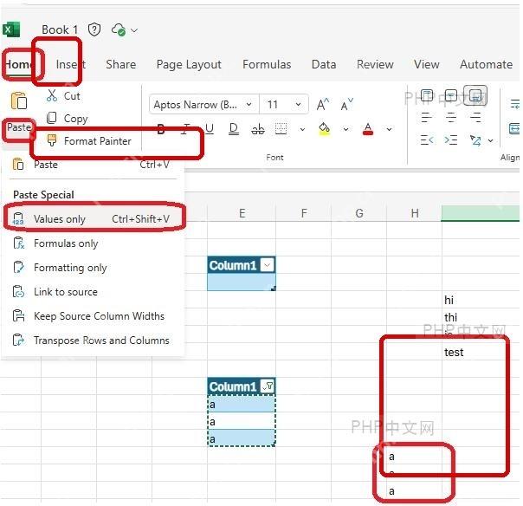Viewport: 523px width, 506px height.
Task: Click the Increase Indent icon
Action: pyautogui.click(x=451, y=139)
